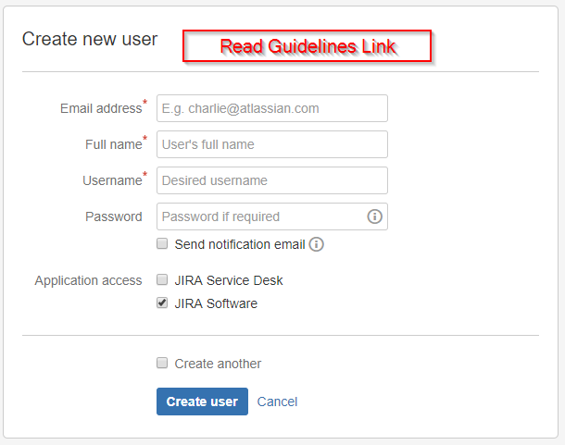Click into the Full name field

pos(272,144)
